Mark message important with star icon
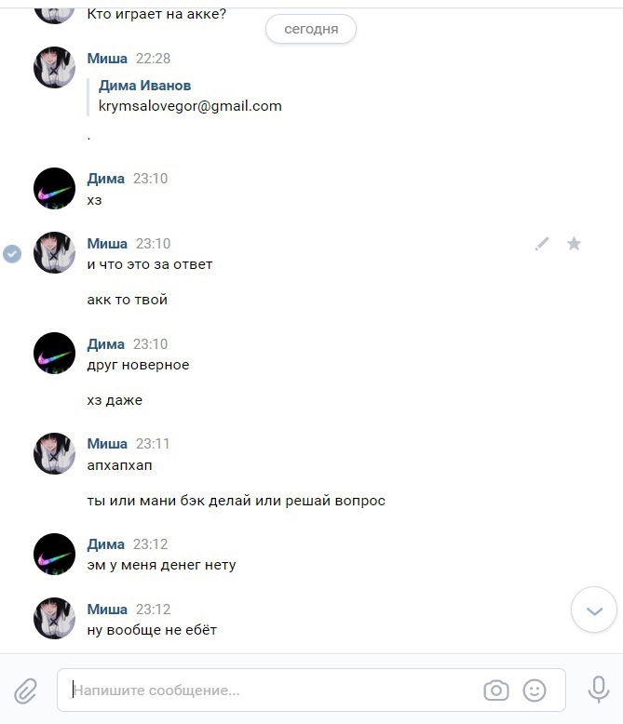Viewport: 623px width, 724px height. point(574,243)
